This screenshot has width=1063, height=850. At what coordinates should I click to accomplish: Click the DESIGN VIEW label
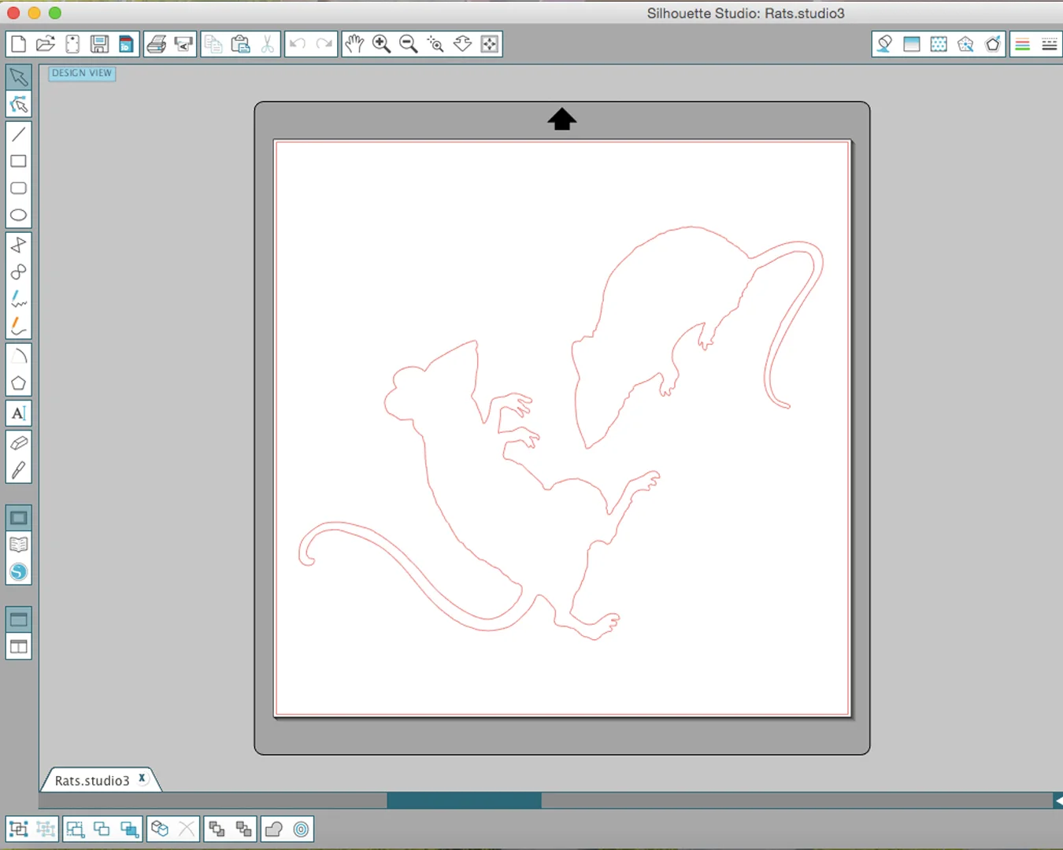click(82, 73)
